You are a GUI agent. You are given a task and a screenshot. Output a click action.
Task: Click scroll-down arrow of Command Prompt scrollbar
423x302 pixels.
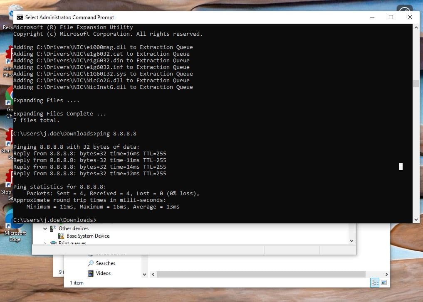tap(416, 219)
